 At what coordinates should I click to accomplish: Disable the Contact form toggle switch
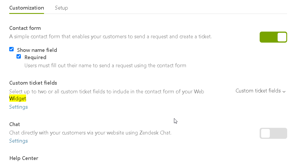point(273,37)
